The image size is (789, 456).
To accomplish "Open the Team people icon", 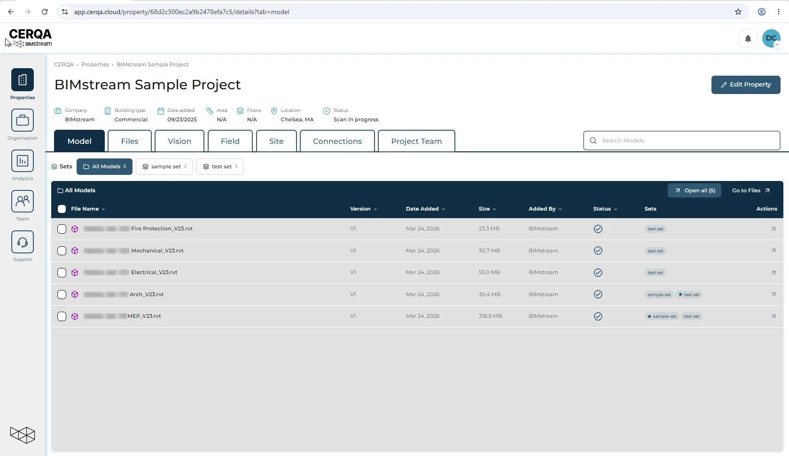I will click(23, 201).
